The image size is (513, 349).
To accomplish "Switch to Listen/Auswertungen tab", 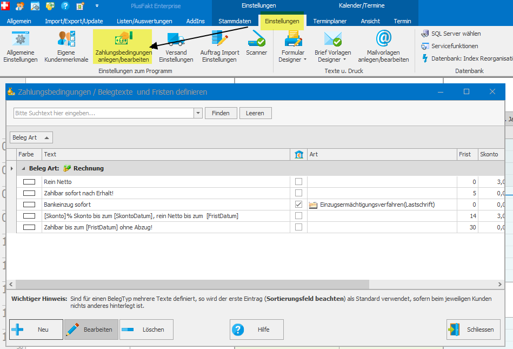I will [145, 21].
